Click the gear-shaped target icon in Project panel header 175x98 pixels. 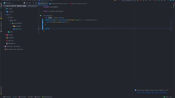pos(24,3)
